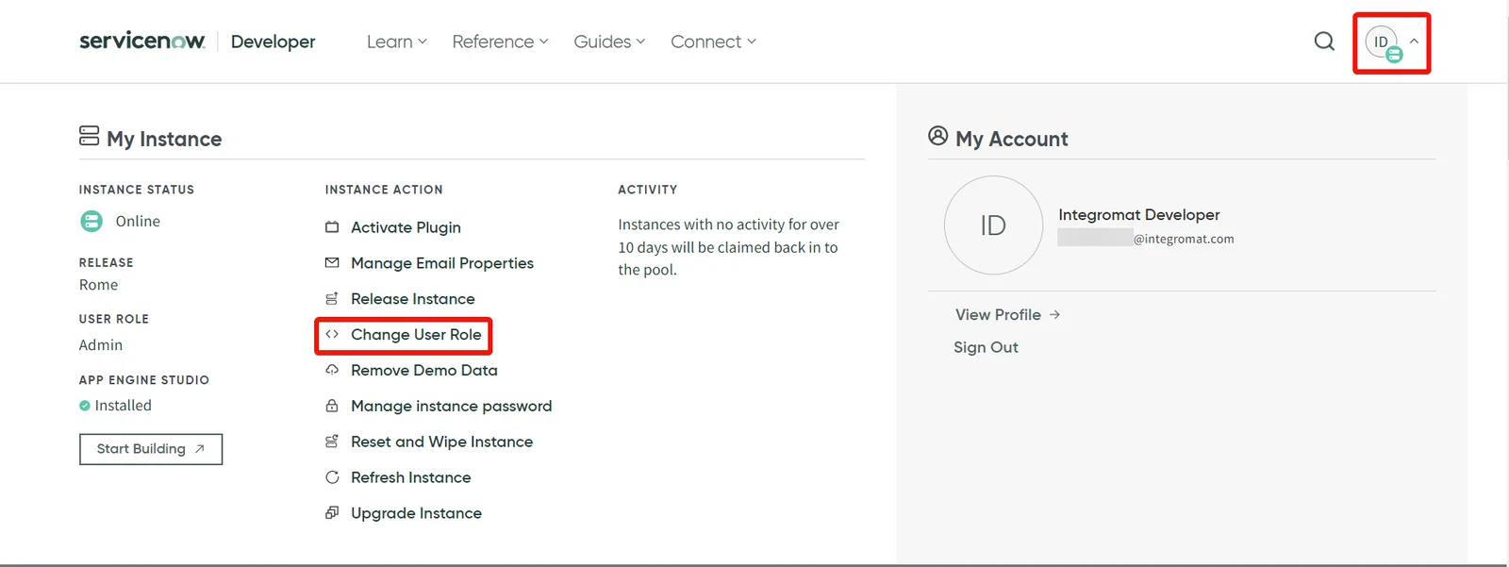The width and height of the screenshot is (1509, 567).
Task: Click the My Account person icon
Action: 937,136
